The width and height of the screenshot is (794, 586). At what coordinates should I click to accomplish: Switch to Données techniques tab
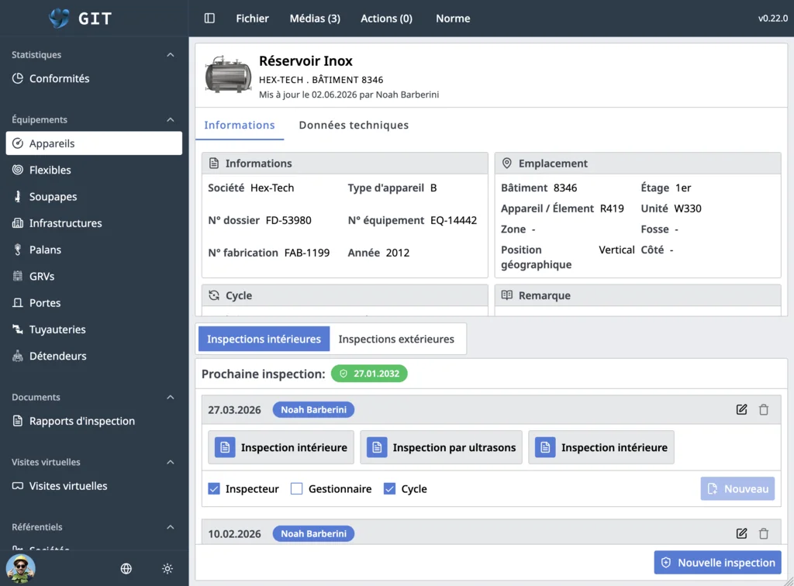[354, 125]
